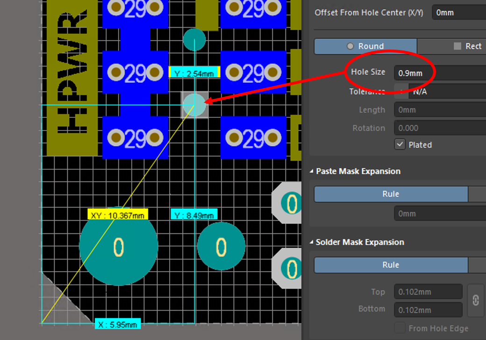Click the X : 5.95mm dimension label
Image resolution: width=486 pixels, height=340 pixels.
(118, 325)
